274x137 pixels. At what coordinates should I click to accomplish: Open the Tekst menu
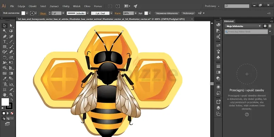(x=43, y=6)
